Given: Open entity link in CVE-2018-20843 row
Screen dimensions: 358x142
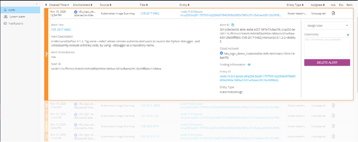Looking at the screenshot, I should click(230, 105).
